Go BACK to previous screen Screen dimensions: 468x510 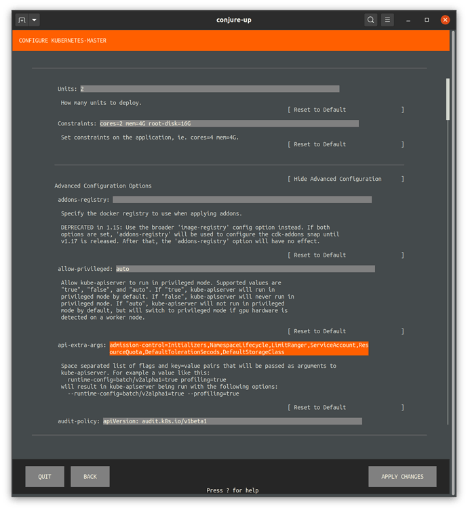(90, 477)
